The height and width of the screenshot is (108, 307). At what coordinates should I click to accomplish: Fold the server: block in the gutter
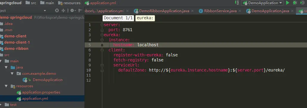click(x=102, y=25)
